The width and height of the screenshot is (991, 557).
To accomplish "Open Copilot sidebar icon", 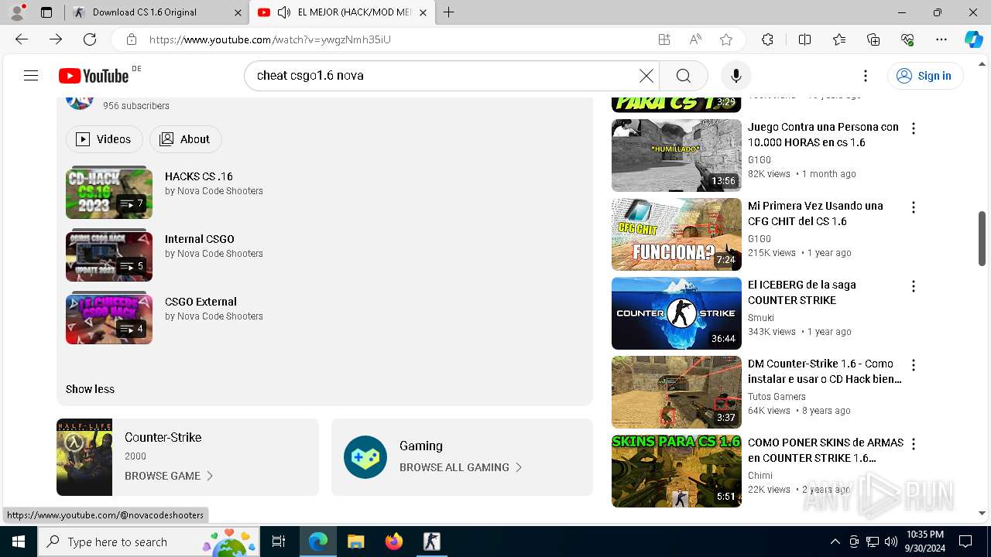I will [x=973, y=39].
